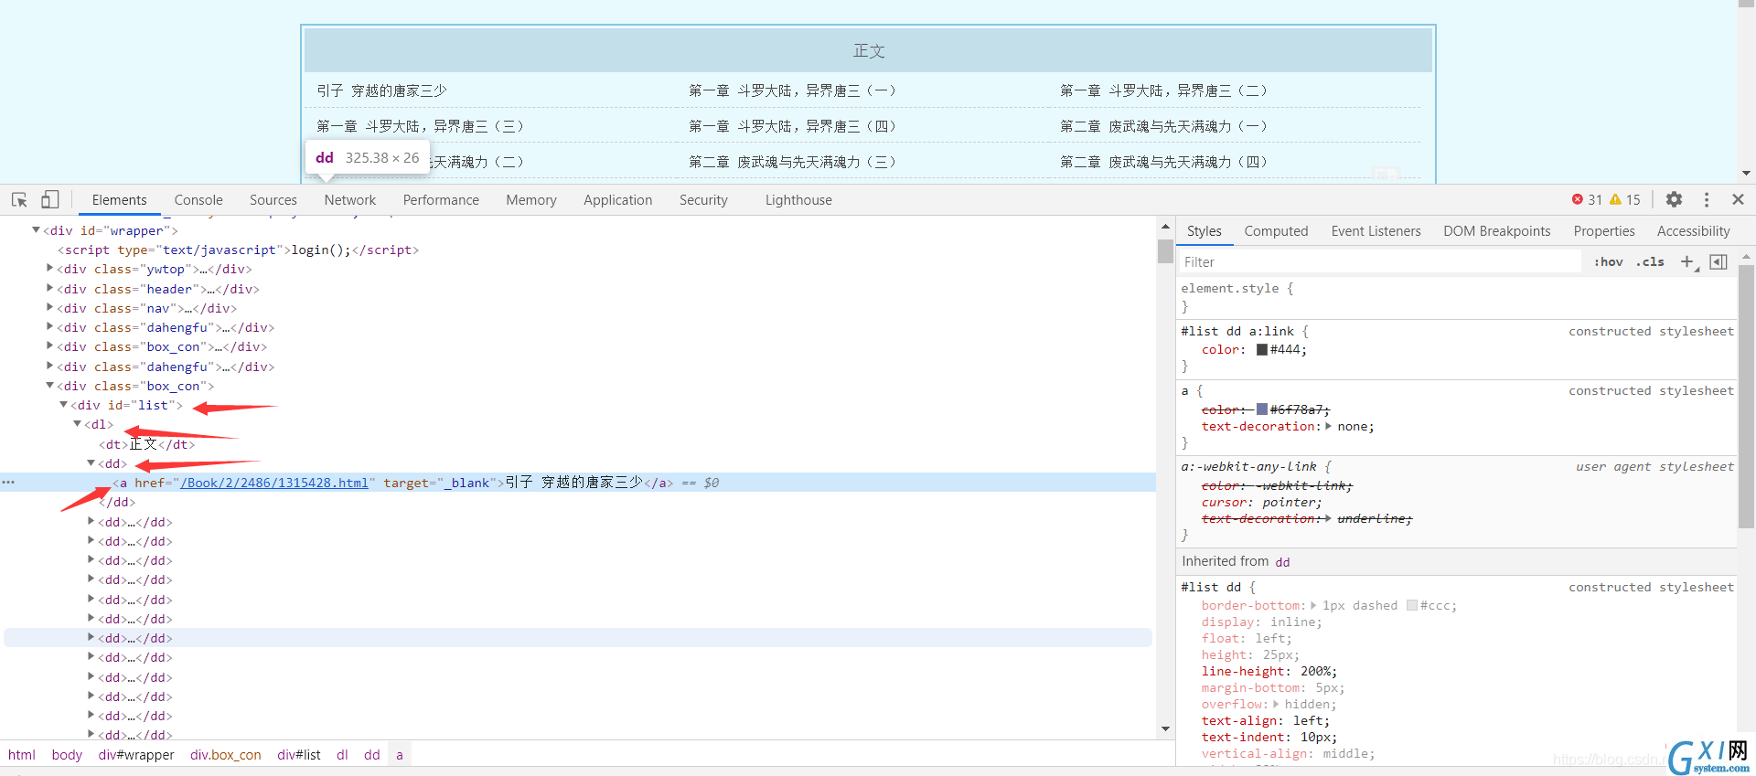This screenshot has height=776, width=1756.
Task: Open the #ccc border color swatch
Action: (1412, 605)
